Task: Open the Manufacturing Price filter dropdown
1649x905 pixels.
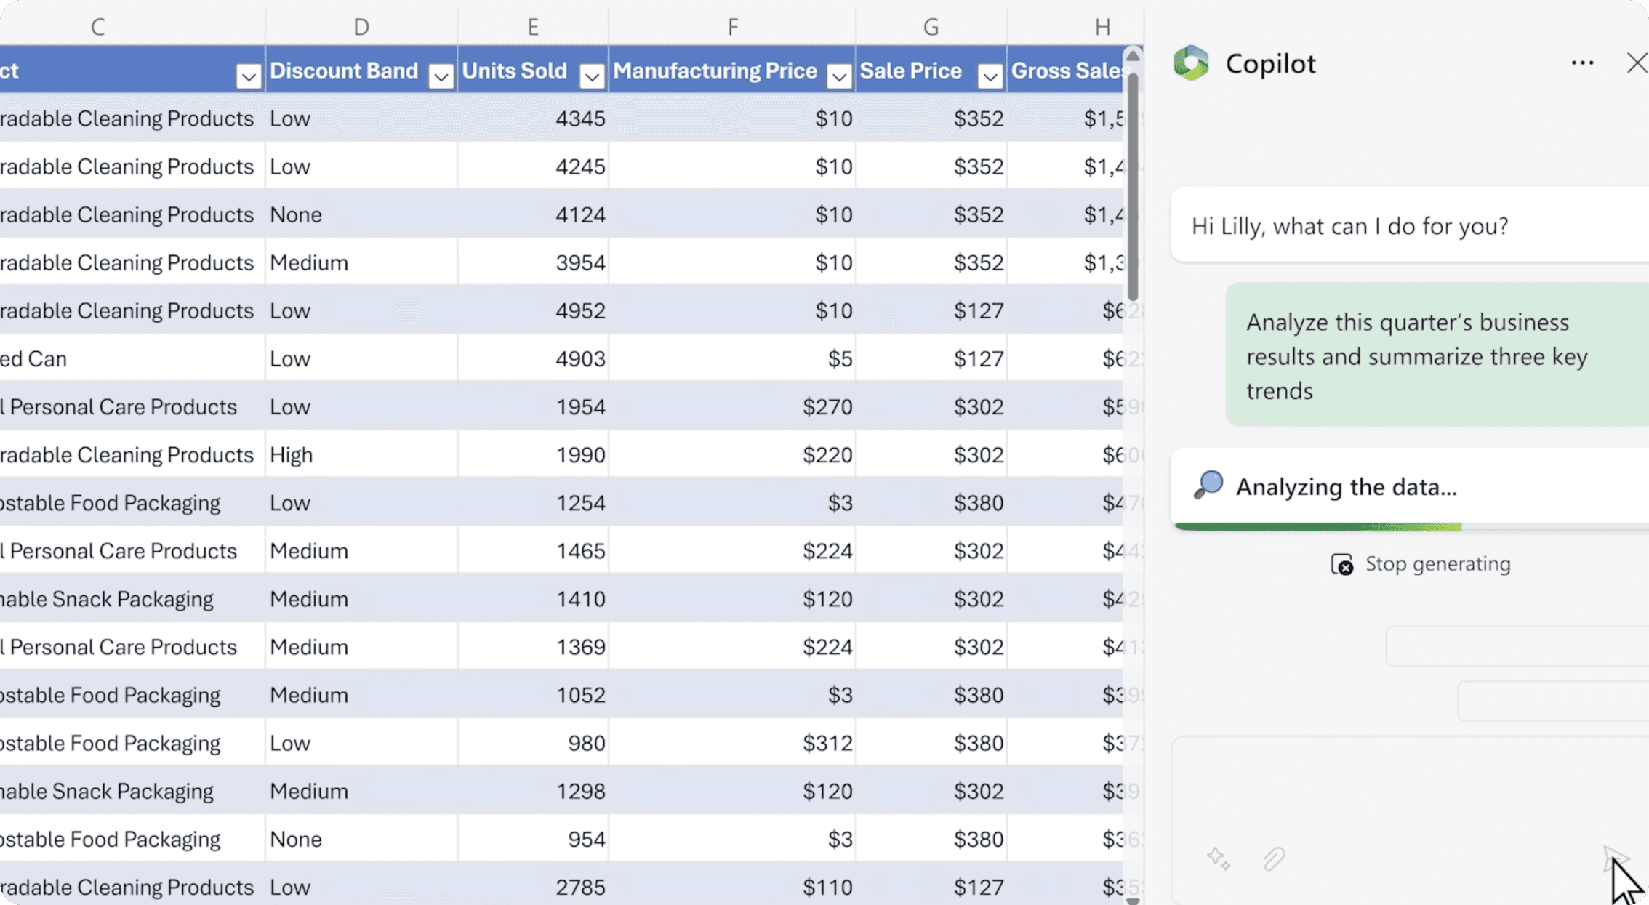Action: (x=839, y=76)
